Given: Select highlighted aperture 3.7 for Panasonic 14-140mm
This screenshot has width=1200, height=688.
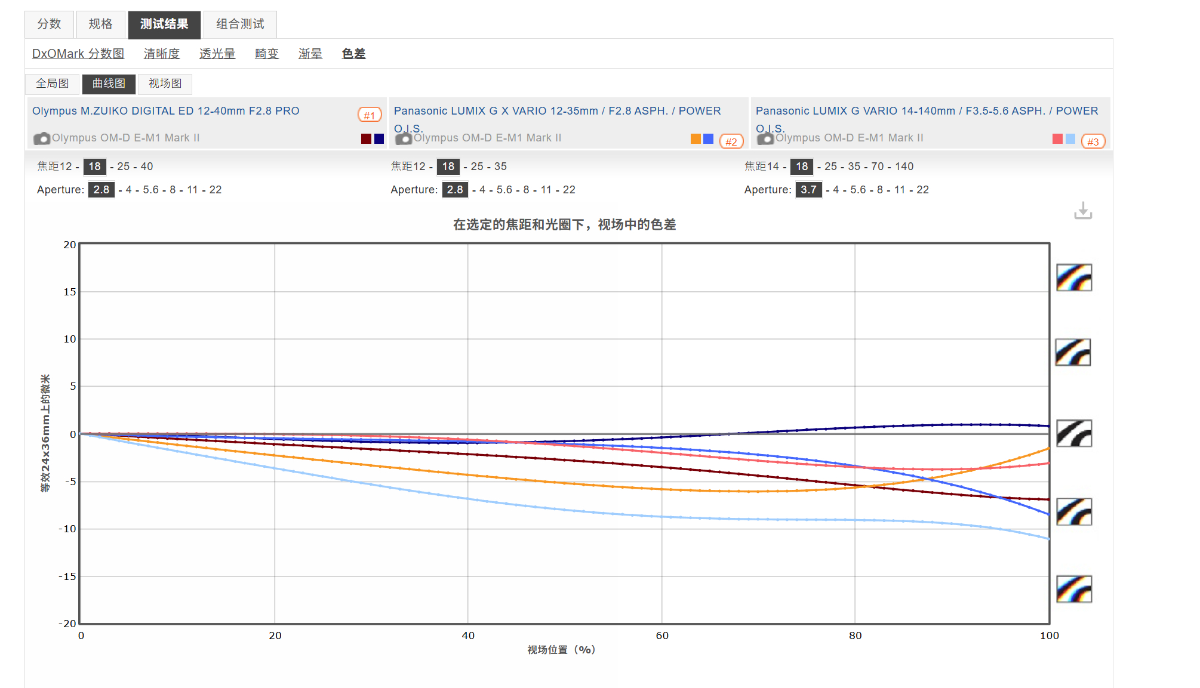Looking at the screenshot, I should 808,190.
